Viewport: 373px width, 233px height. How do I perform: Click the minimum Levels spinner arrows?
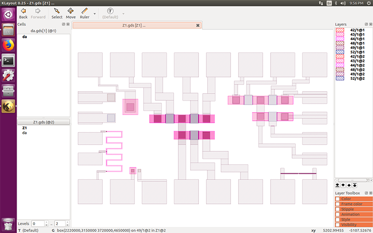coord(46,223)
